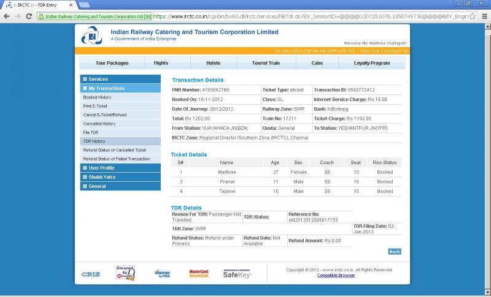
Task: Click the Reference No value ekt2013012006617153
Action: [313, 220]
